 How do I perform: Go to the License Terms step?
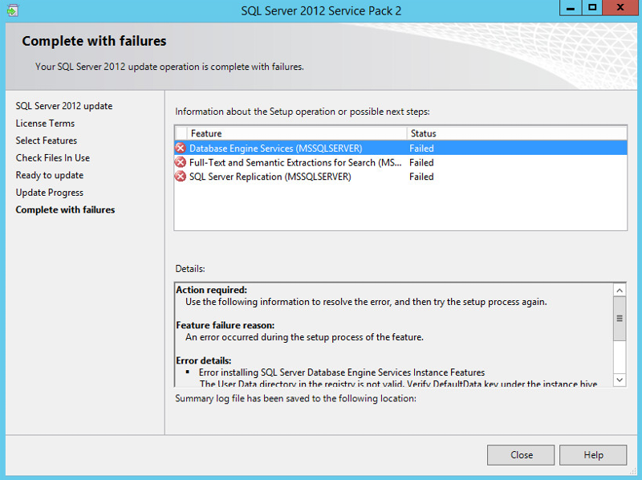[45, 124]
